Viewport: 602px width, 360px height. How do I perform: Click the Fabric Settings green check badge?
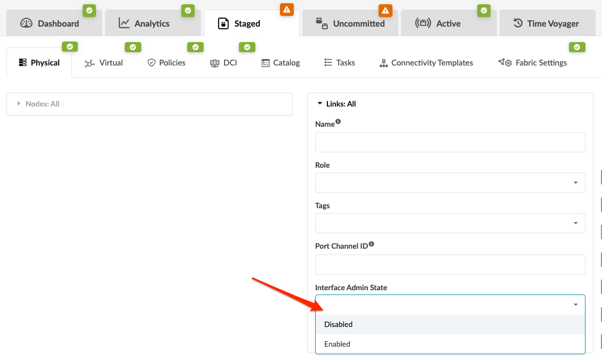[x=577, y=47]
